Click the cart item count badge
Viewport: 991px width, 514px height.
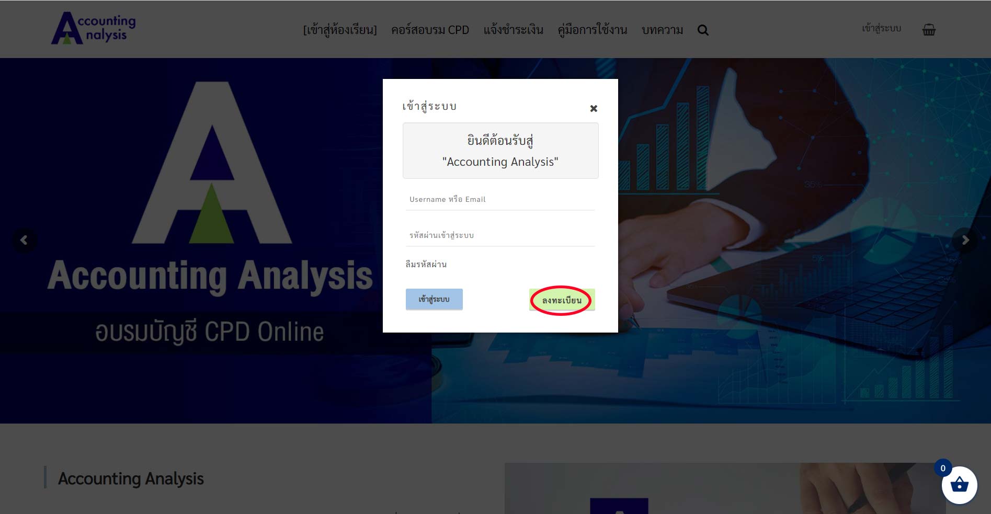pos(943,468)
